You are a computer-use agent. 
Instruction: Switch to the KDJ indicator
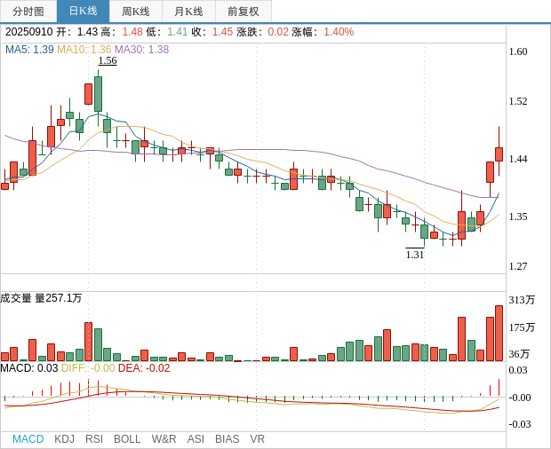64,439
